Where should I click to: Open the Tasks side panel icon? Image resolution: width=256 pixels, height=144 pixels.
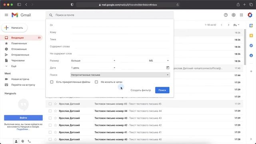tap(251, 46)
